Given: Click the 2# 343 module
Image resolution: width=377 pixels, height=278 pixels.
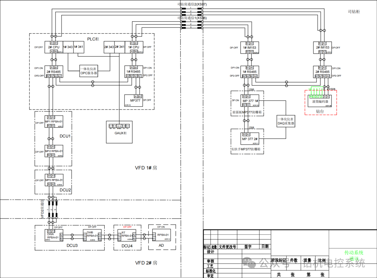Looking at the screenshot, I should coord(109,47).
